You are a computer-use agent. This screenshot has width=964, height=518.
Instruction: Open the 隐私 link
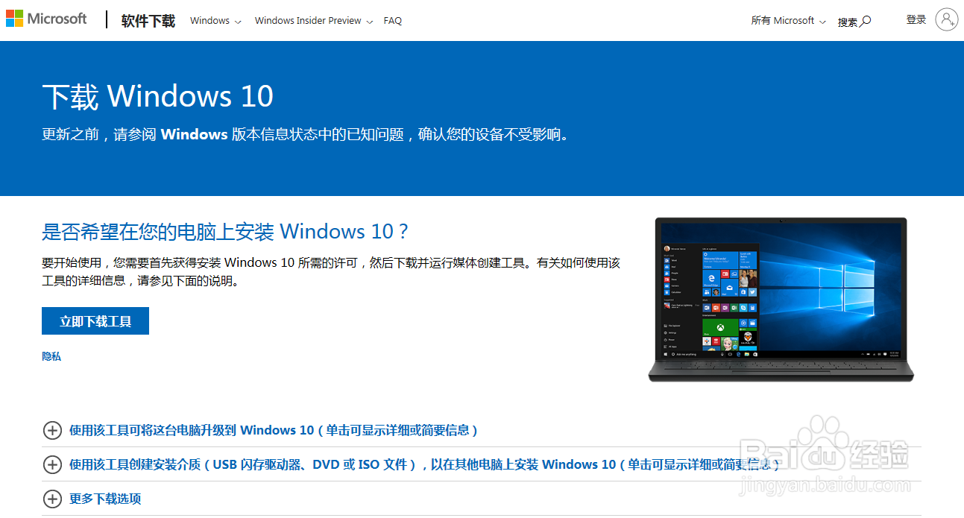coord(51,356)
